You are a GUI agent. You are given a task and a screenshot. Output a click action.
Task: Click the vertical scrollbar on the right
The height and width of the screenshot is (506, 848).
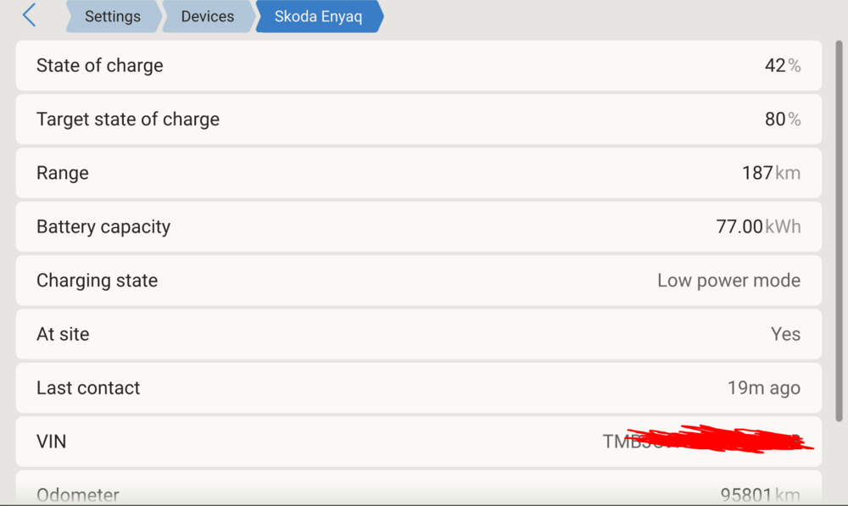tap(839, 231)
